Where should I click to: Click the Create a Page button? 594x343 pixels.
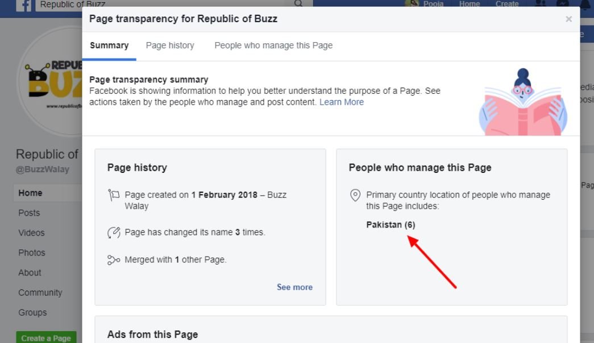point(46,337)
